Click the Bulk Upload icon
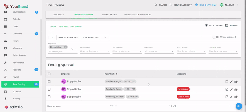 pos(206,25)
